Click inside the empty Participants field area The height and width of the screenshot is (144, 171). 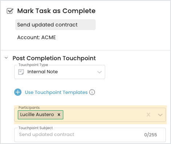tap(104, 115)
